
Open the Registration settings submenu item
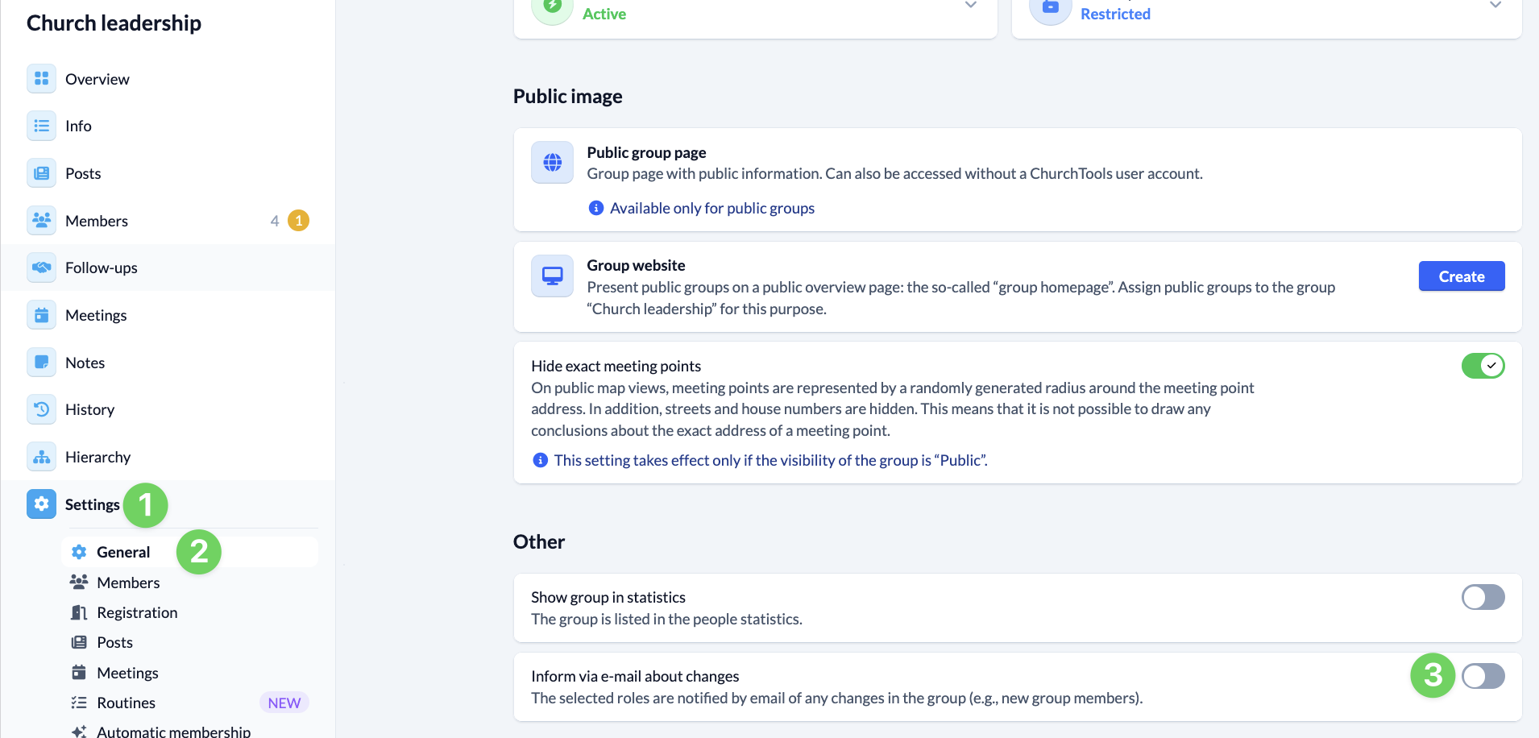(x=137, y=612)
